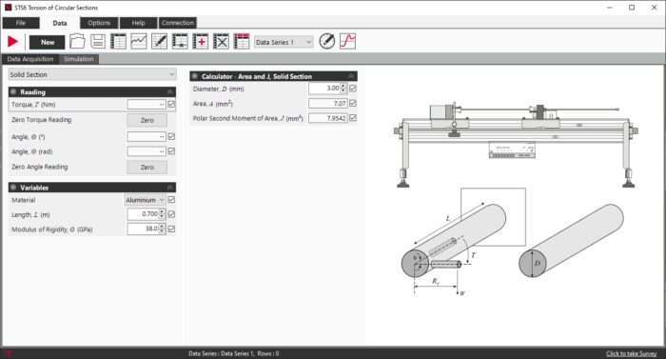
Task: Open the line chart graph icon
Action: click(x=139, y=42)
